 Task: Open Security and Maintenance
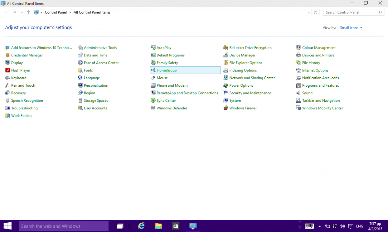[x=250, y=93]
